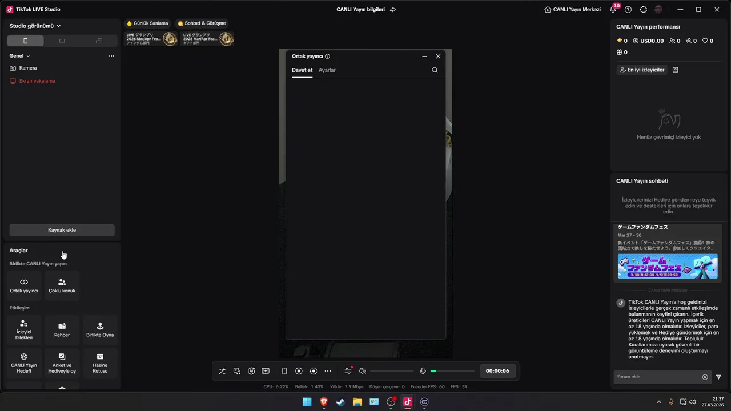Click the 00:00:06 live timer button
The height and width of the screenshot is (411, 731).
click(x=497, y=371)
